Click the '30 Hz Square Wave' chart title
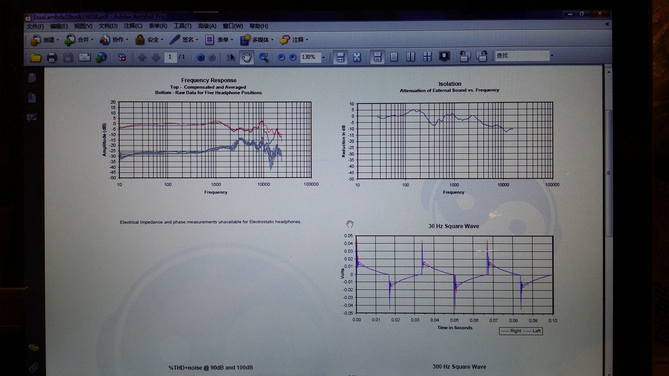This screenshot has height=376, width=669. (x=454, y=226)
